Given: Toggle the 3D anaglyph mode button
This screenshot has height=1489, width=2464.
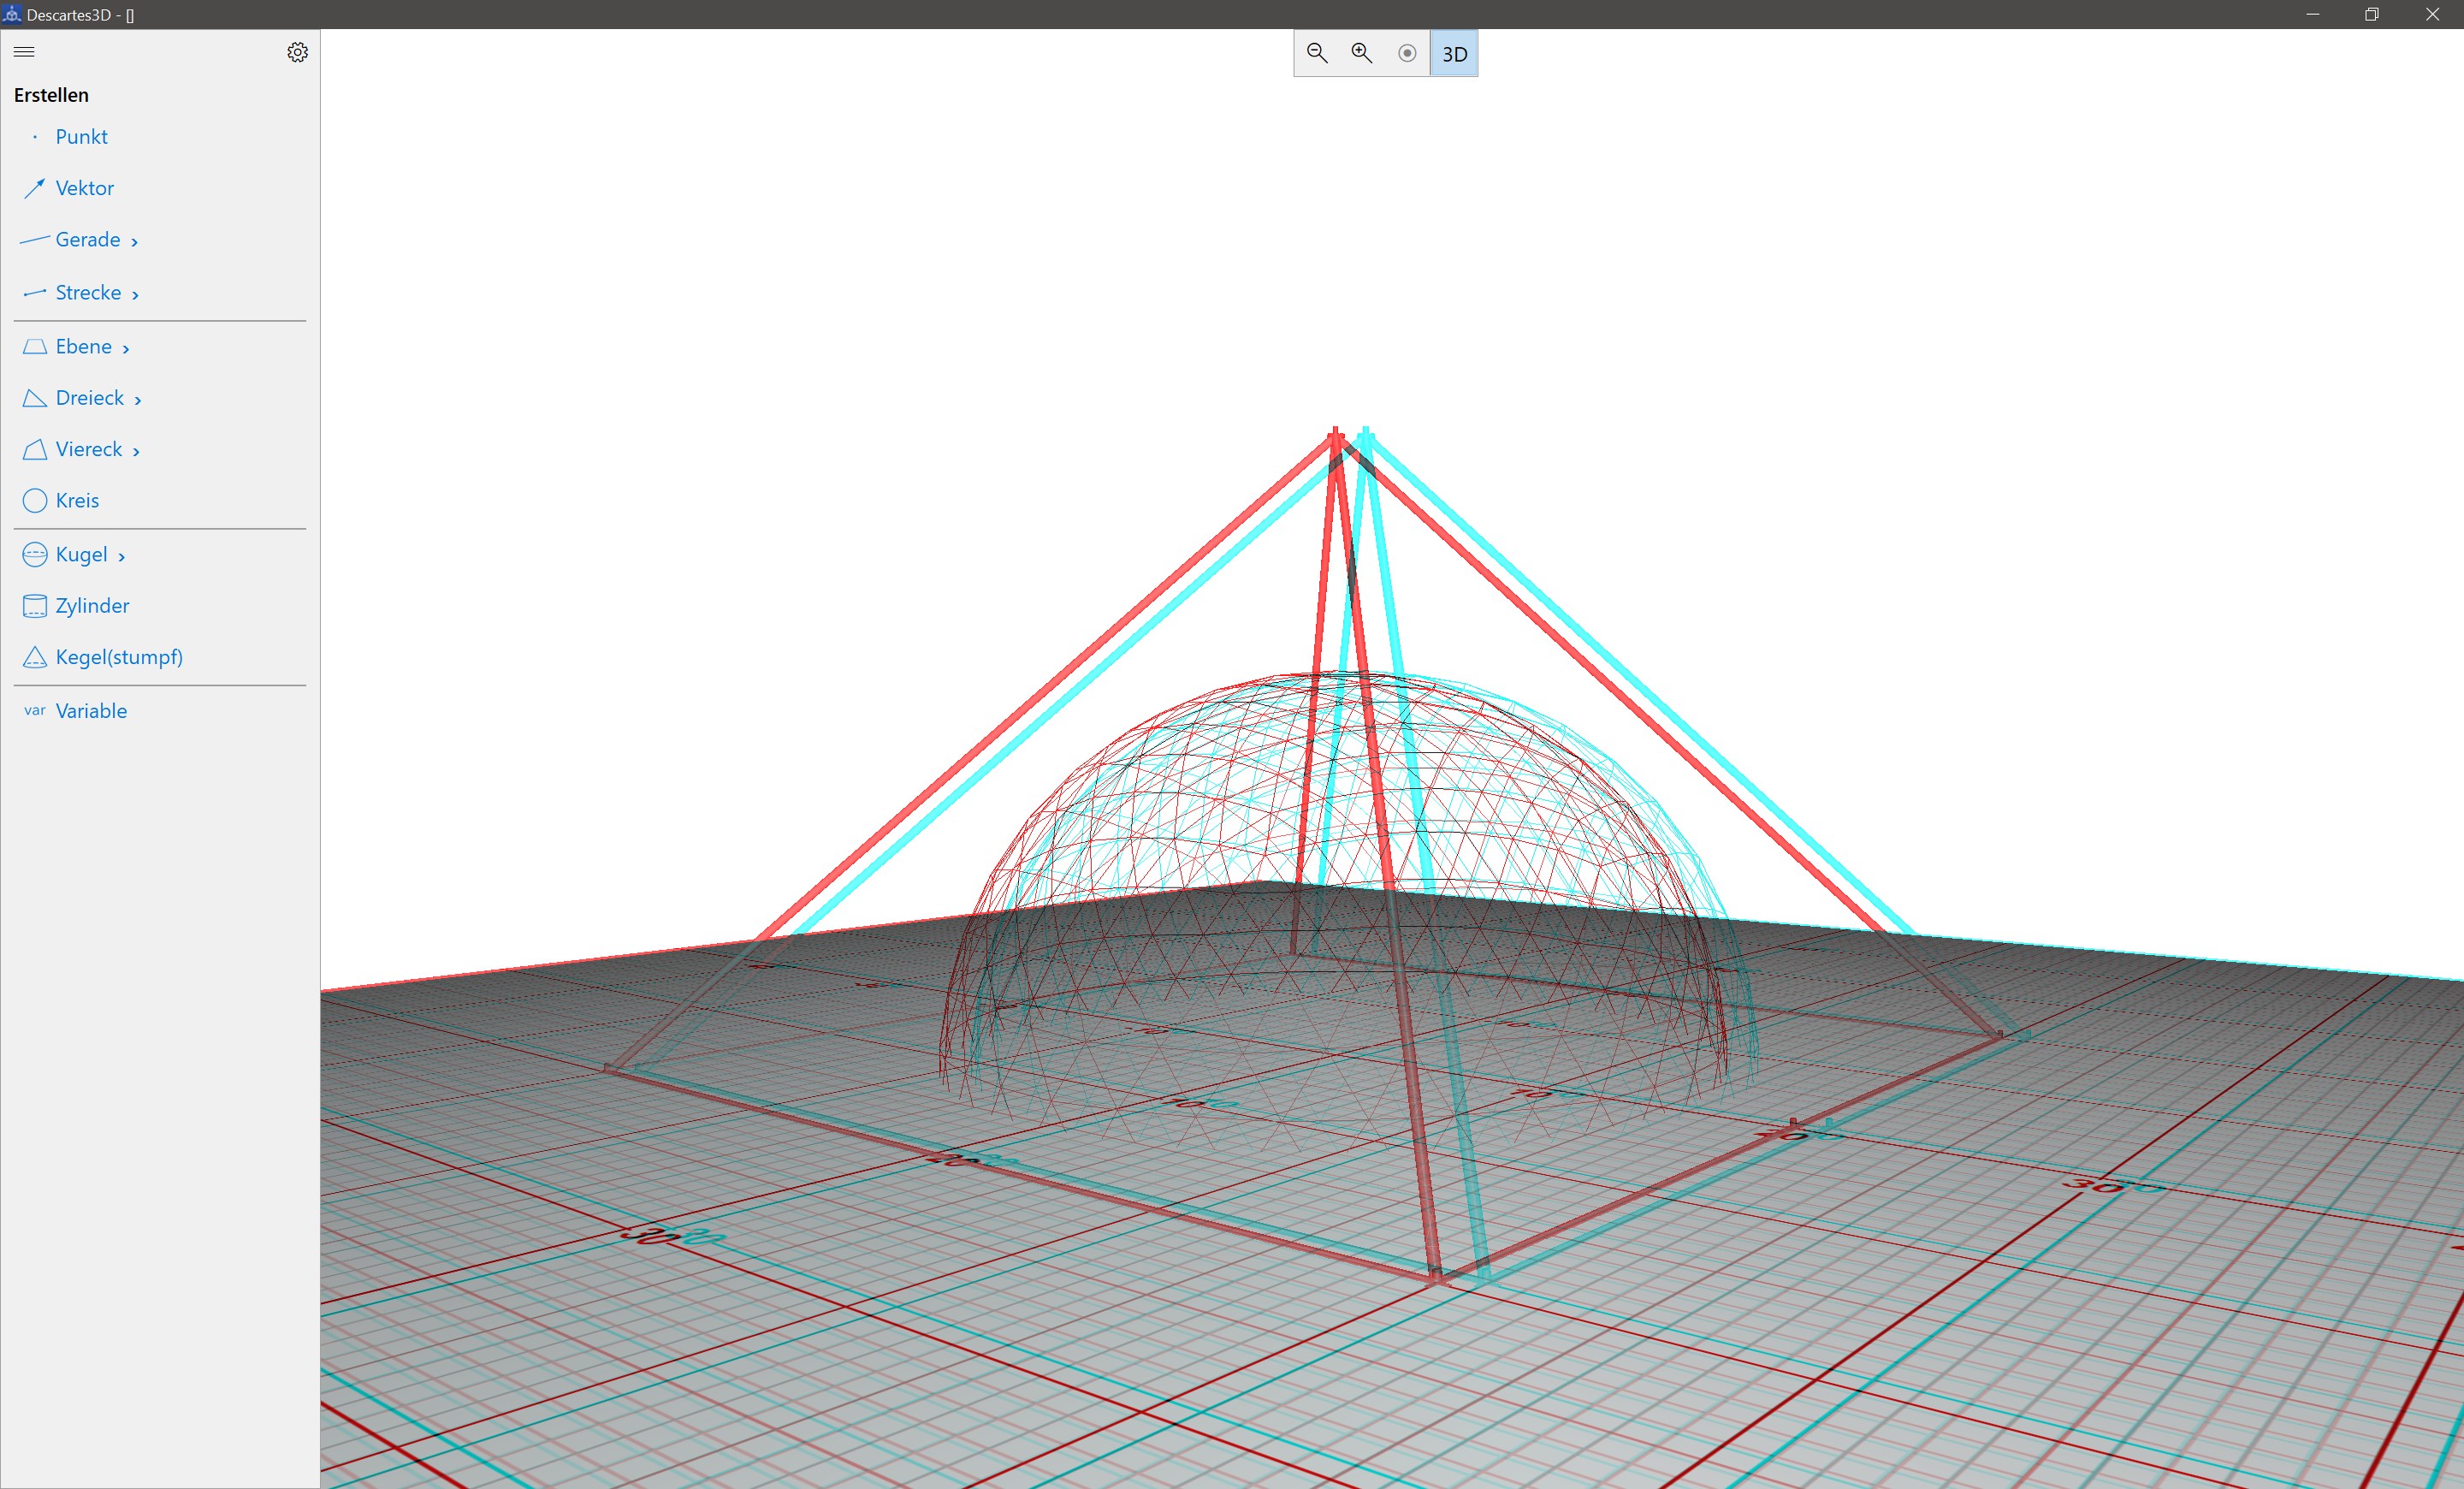Looking at the screenshot, I should 1454,54.
